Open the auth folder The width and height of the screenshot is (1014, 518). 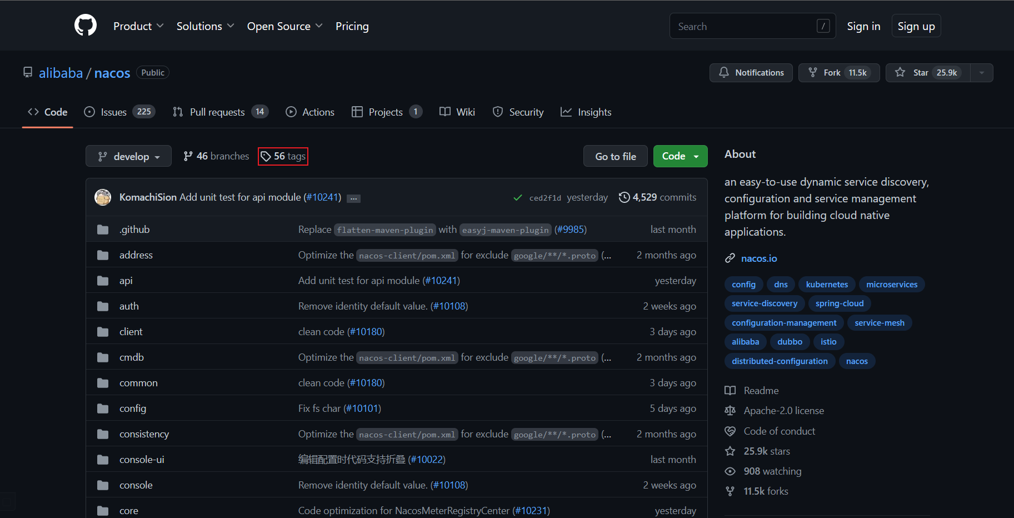[x=129, y=306]
